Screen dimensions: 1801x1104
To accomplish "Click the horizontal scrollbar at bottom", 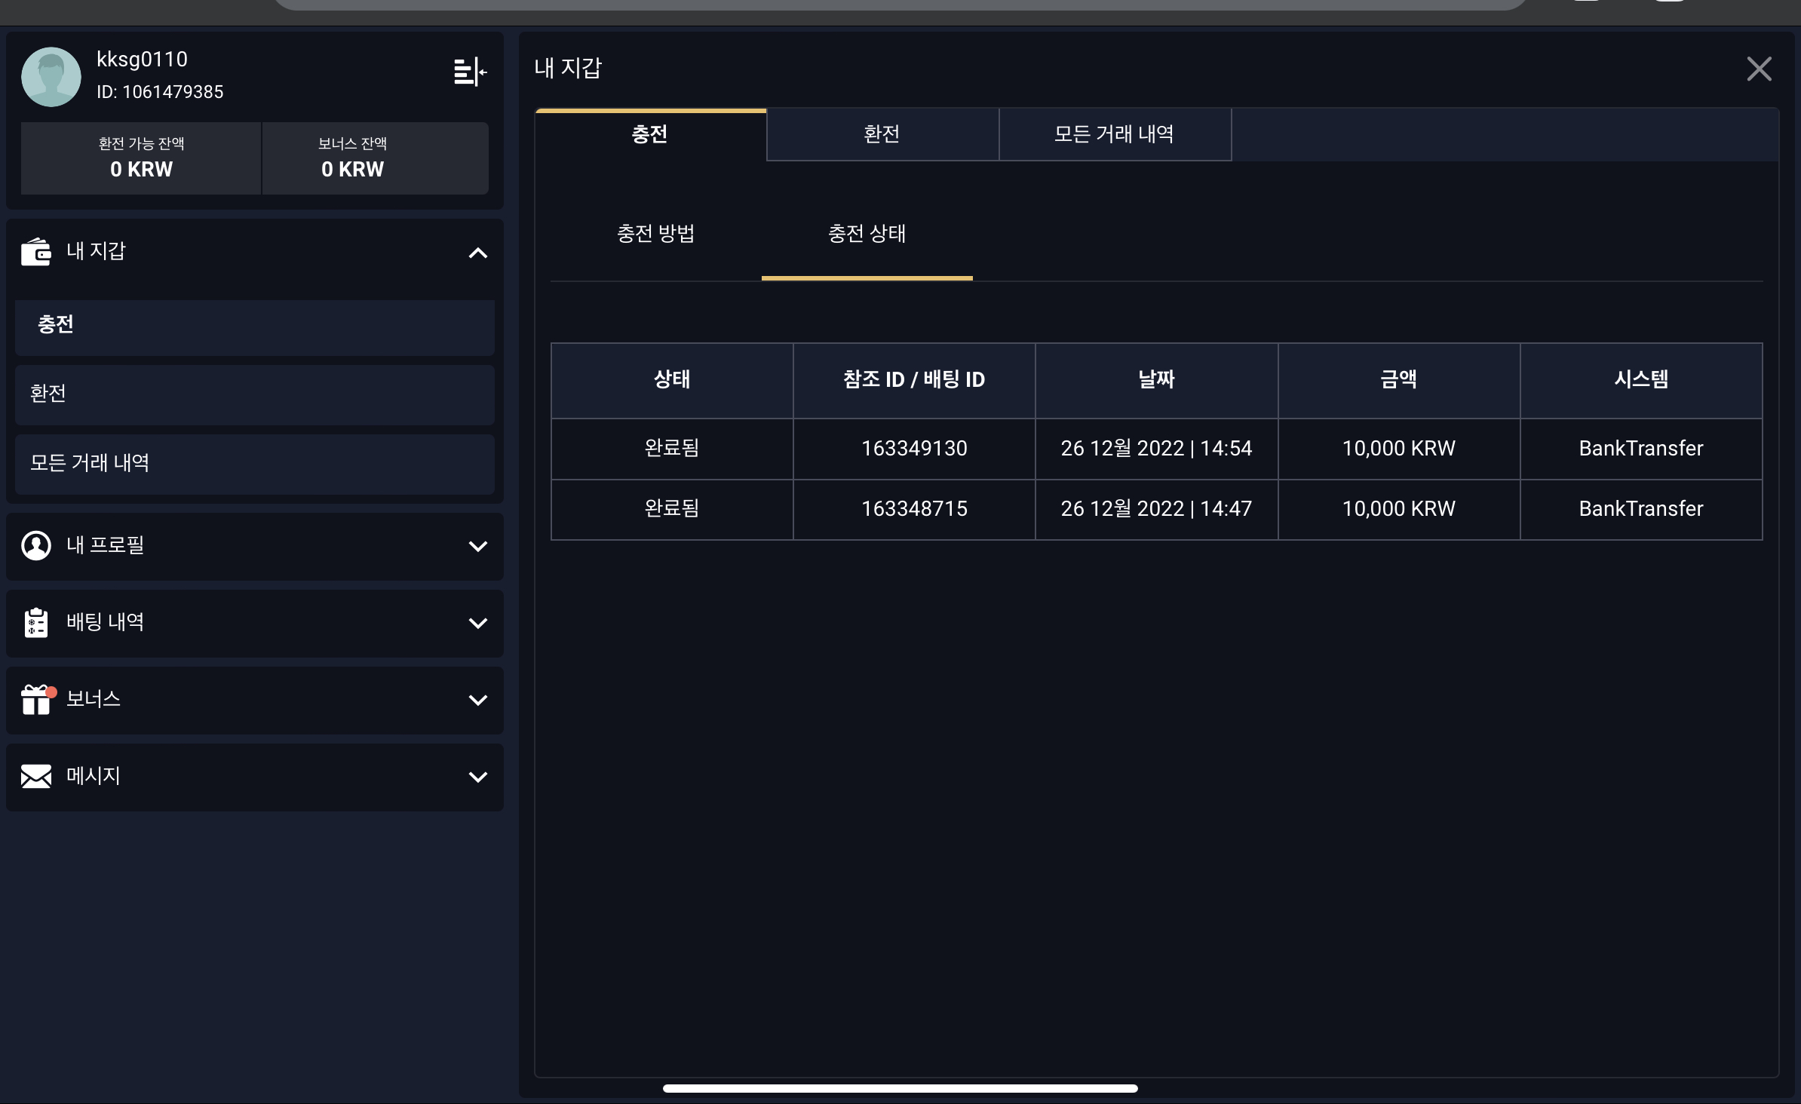I will [x=900, y=1088].
